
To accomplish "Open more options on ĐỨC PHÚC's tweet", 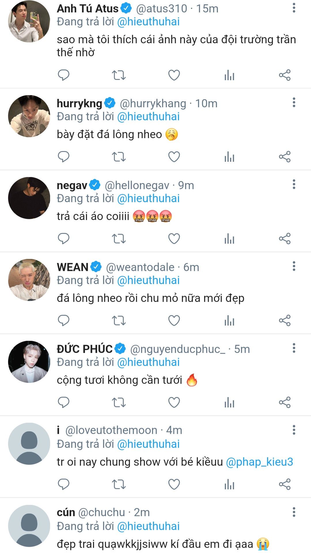I will (294, 348).
